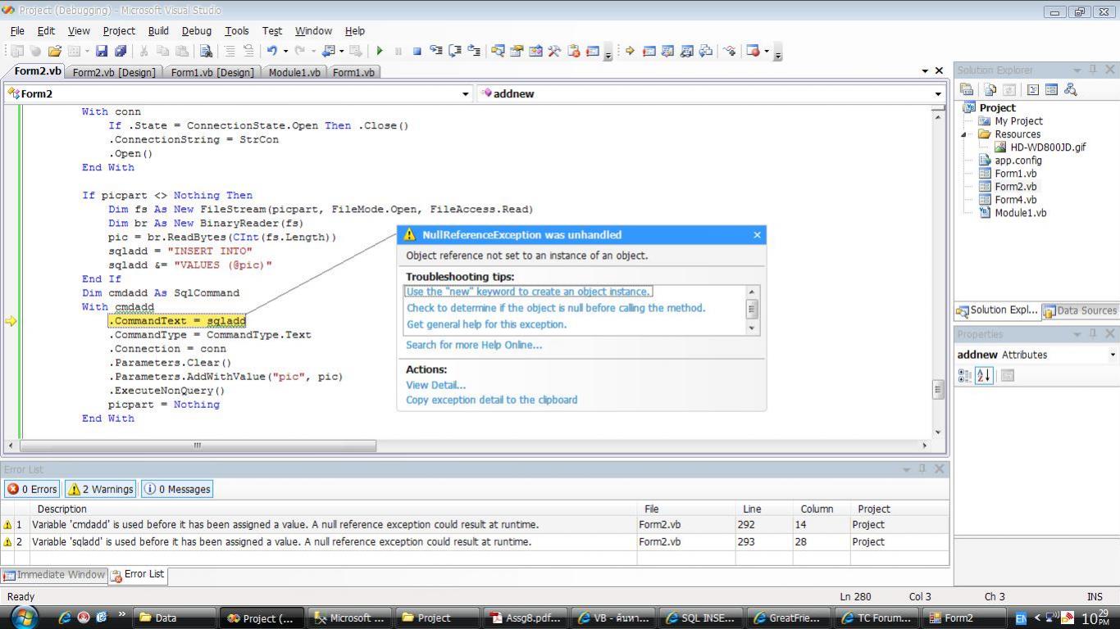The height and width of the screenshot is (629, 1120).
Task: Open the Windows Start button
Action: pyautogui.click(x=23, y=616)
